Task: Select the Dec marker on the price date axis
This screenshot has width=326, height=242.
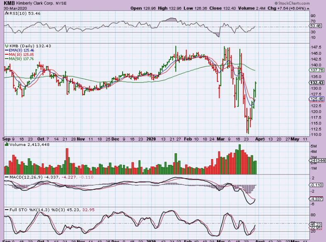Action: [116, 139]
